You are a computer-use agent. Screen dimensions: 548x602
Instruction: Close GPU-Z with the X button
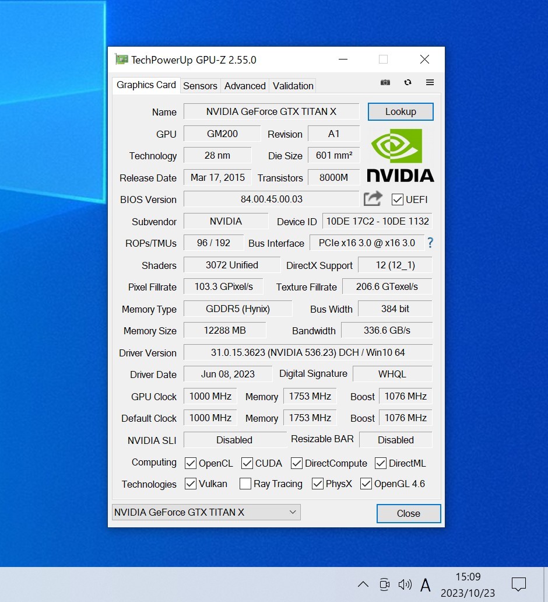click(x=424, y=60)
